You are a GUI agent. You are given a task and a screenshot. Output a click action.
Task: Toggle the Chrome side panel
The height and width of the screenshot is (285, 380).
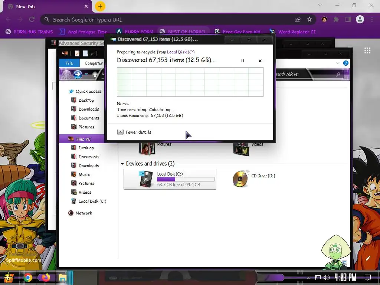point(348,19)
